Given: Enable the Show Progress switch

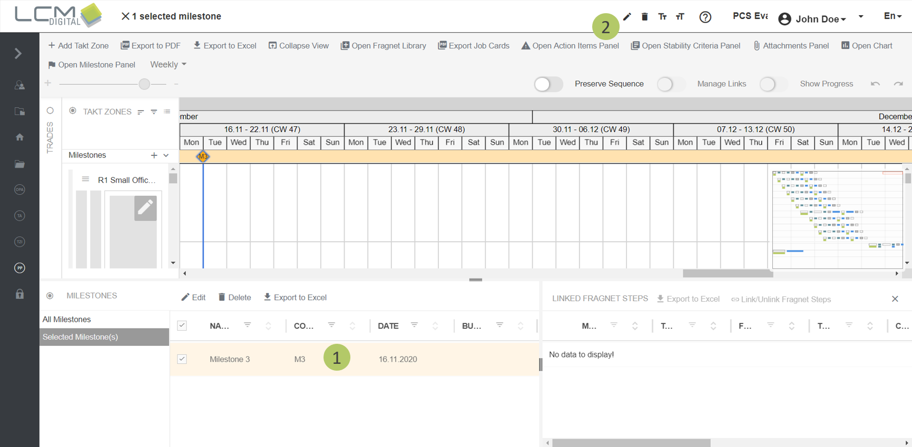Looking at the screenshot, I should click(773, 84).
